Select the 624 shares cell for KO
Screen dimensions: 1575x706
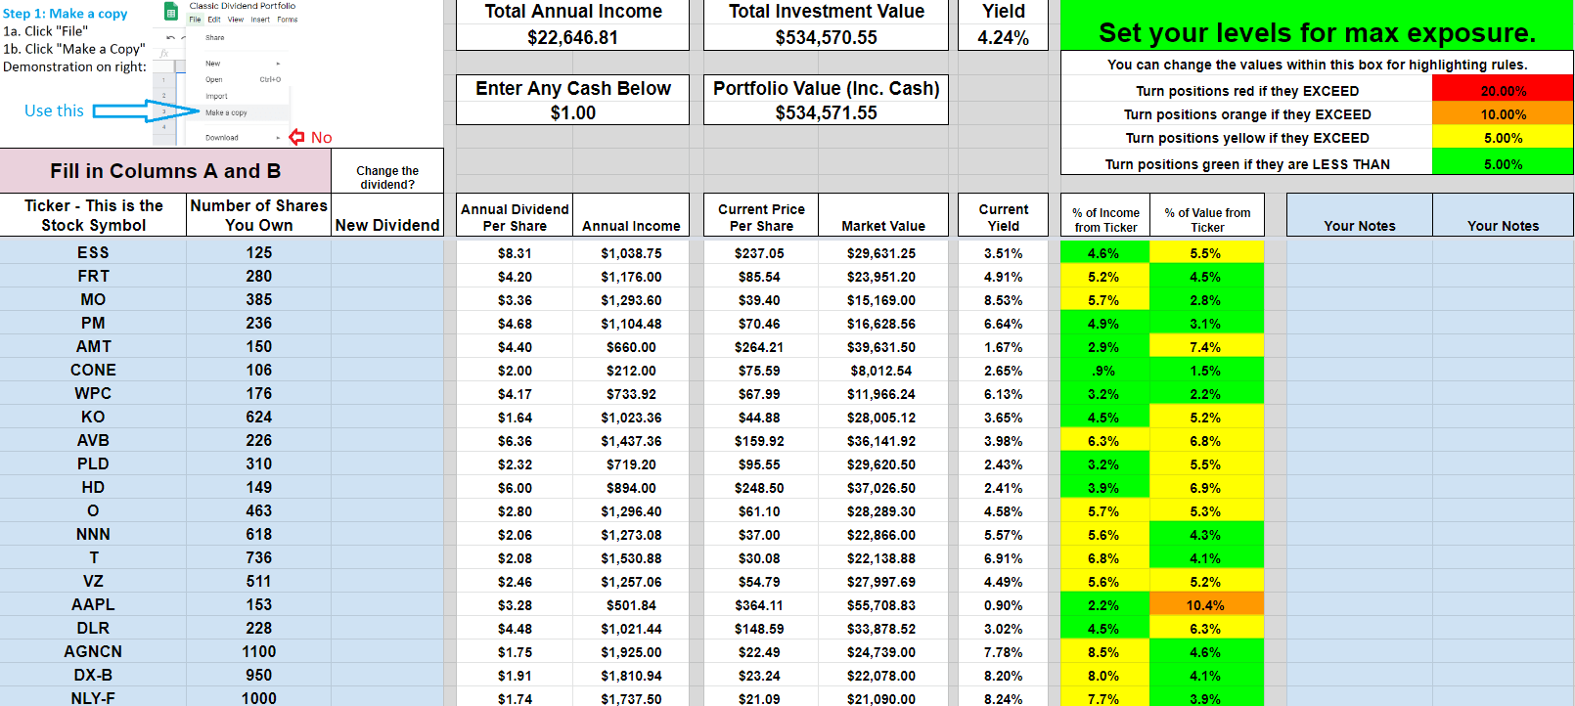pyautogui.click(x=259, y=417)
